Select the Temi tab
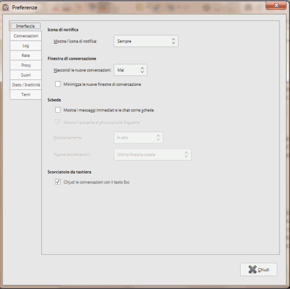Screen dimensions: 290x289 (x=26, y=95)
